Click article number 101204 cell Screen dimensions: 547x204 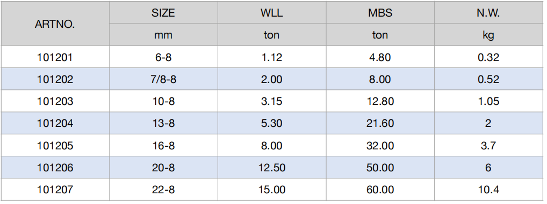55,123
